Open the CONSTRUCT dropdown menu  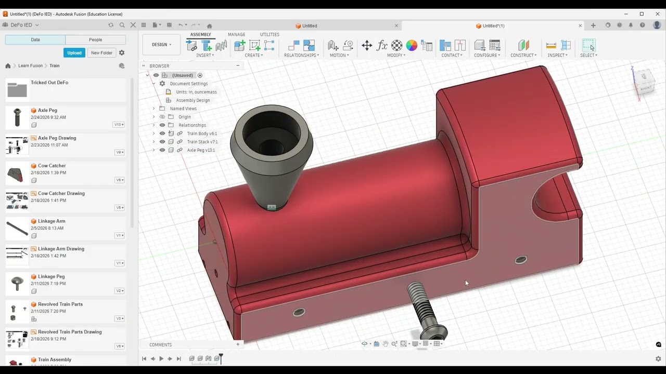(523, 55)
